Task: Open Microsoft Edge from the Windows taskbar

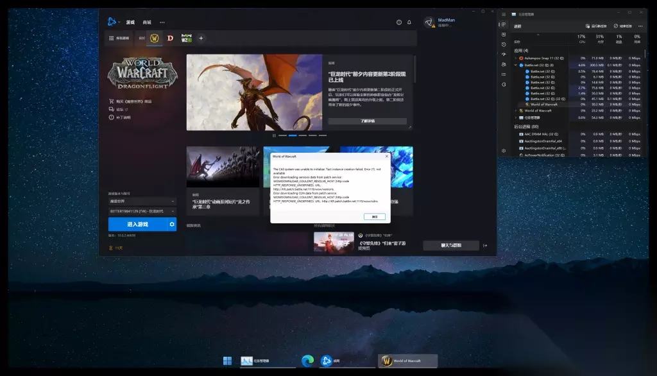Action: click(308, 361)
